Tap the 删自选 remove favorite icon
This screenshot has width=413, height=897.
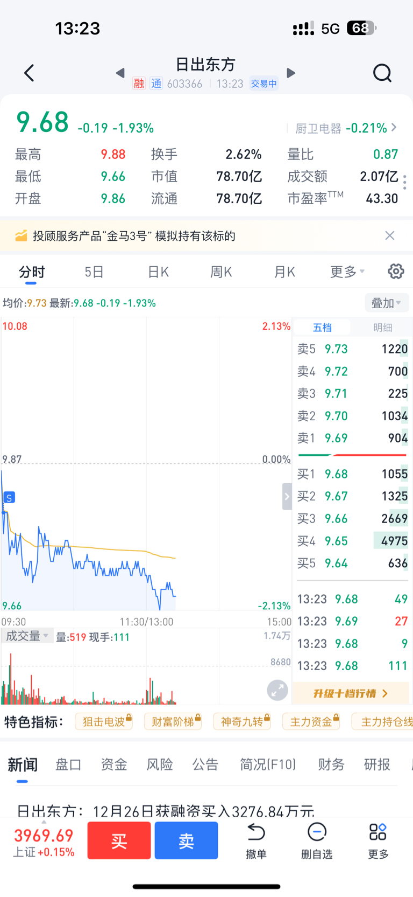click(x=317, y=833)
